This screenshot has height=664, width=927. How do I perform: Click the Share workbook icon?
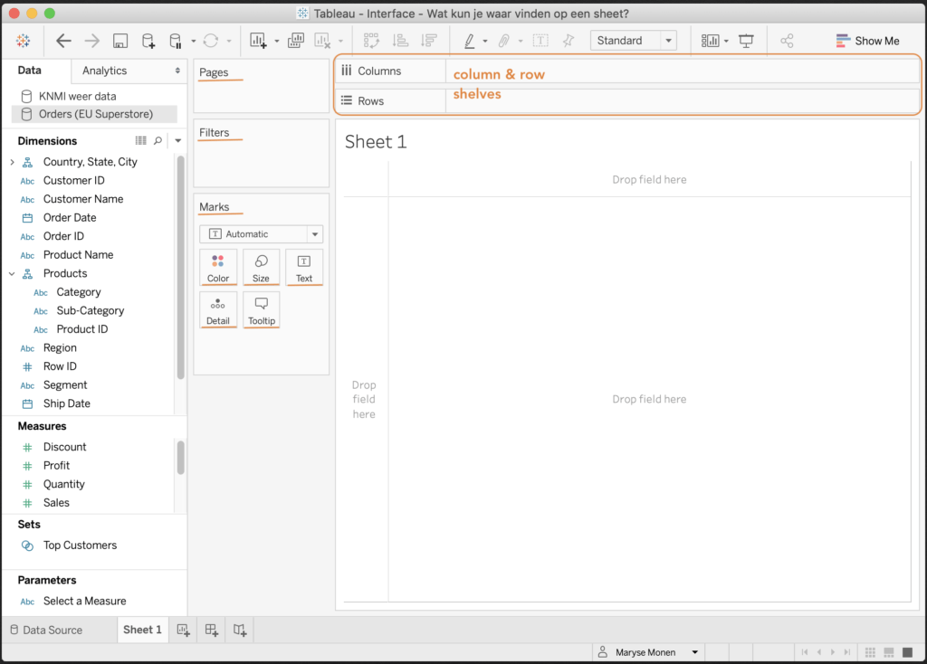pos(787,41)
